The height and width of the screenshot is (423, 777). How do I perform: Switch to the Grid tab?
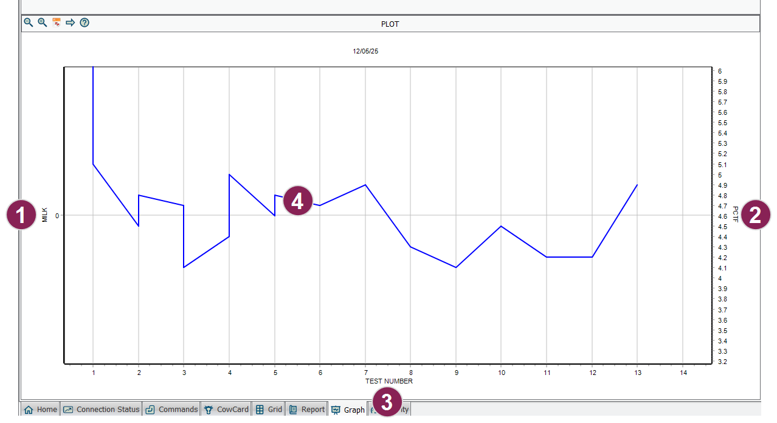268,410
